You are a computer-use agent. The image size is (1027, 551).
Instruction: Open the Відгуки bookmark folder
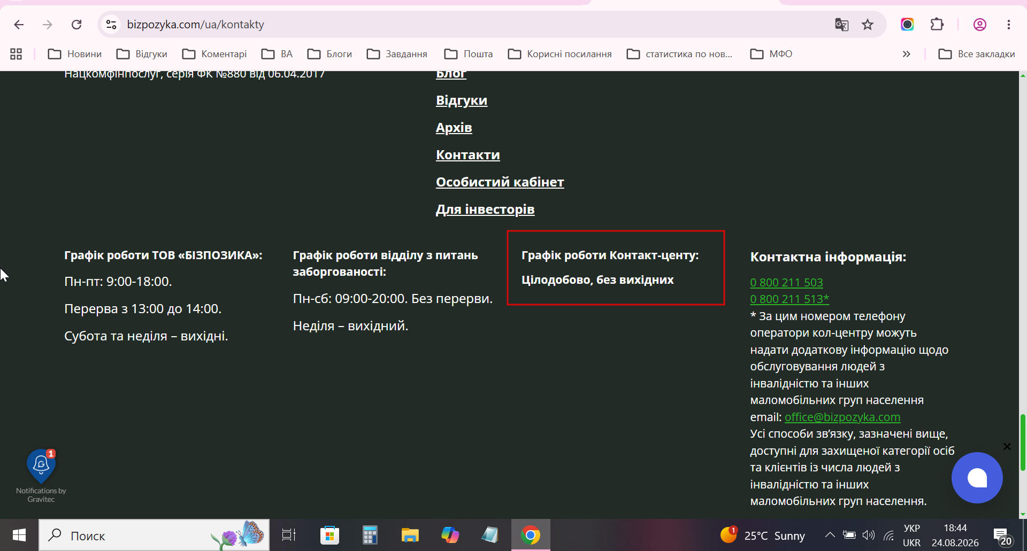[x=142, y=54]
